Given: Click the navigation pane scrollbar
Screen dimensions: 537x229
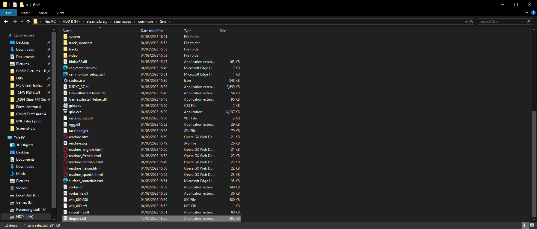Looking at the screenshot, I should (54, 120).
